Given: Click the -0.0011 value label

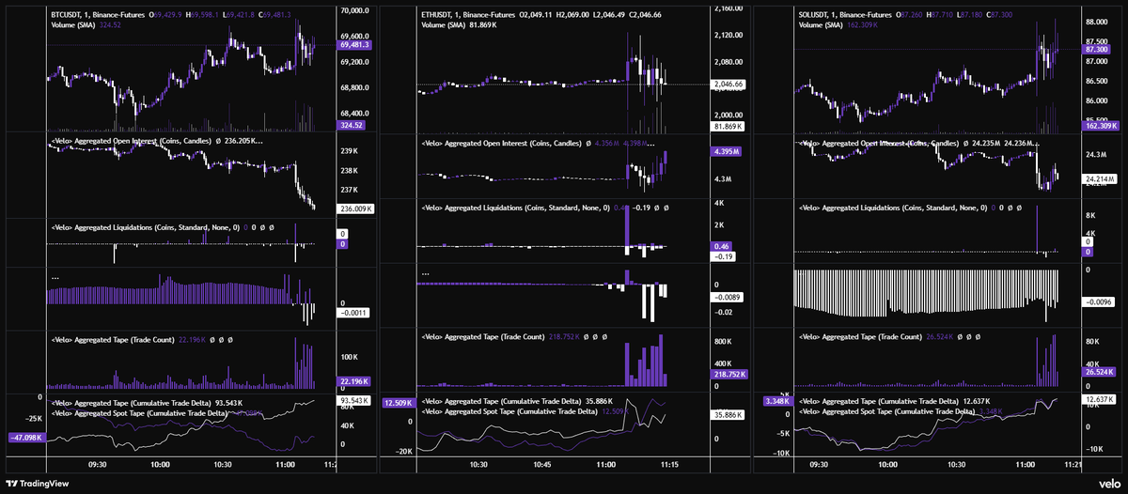Looking at the screenshot, I should (354, 312).
